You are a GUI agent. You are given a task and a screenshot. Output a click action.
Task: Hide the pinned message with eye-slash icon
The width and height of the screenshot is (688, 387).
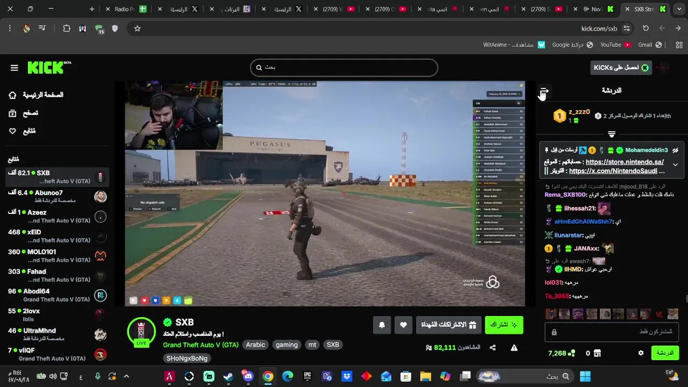click(675, 150)
